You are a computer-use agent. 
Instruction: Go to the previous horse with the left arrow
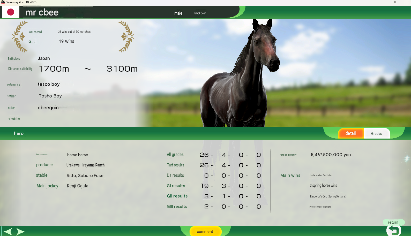(8, 231)
